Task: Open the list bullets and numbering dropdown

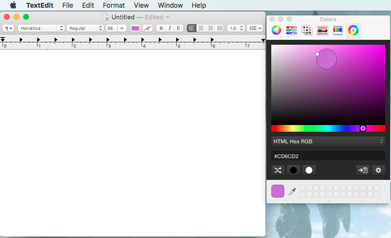Action: tap(255, 28)
